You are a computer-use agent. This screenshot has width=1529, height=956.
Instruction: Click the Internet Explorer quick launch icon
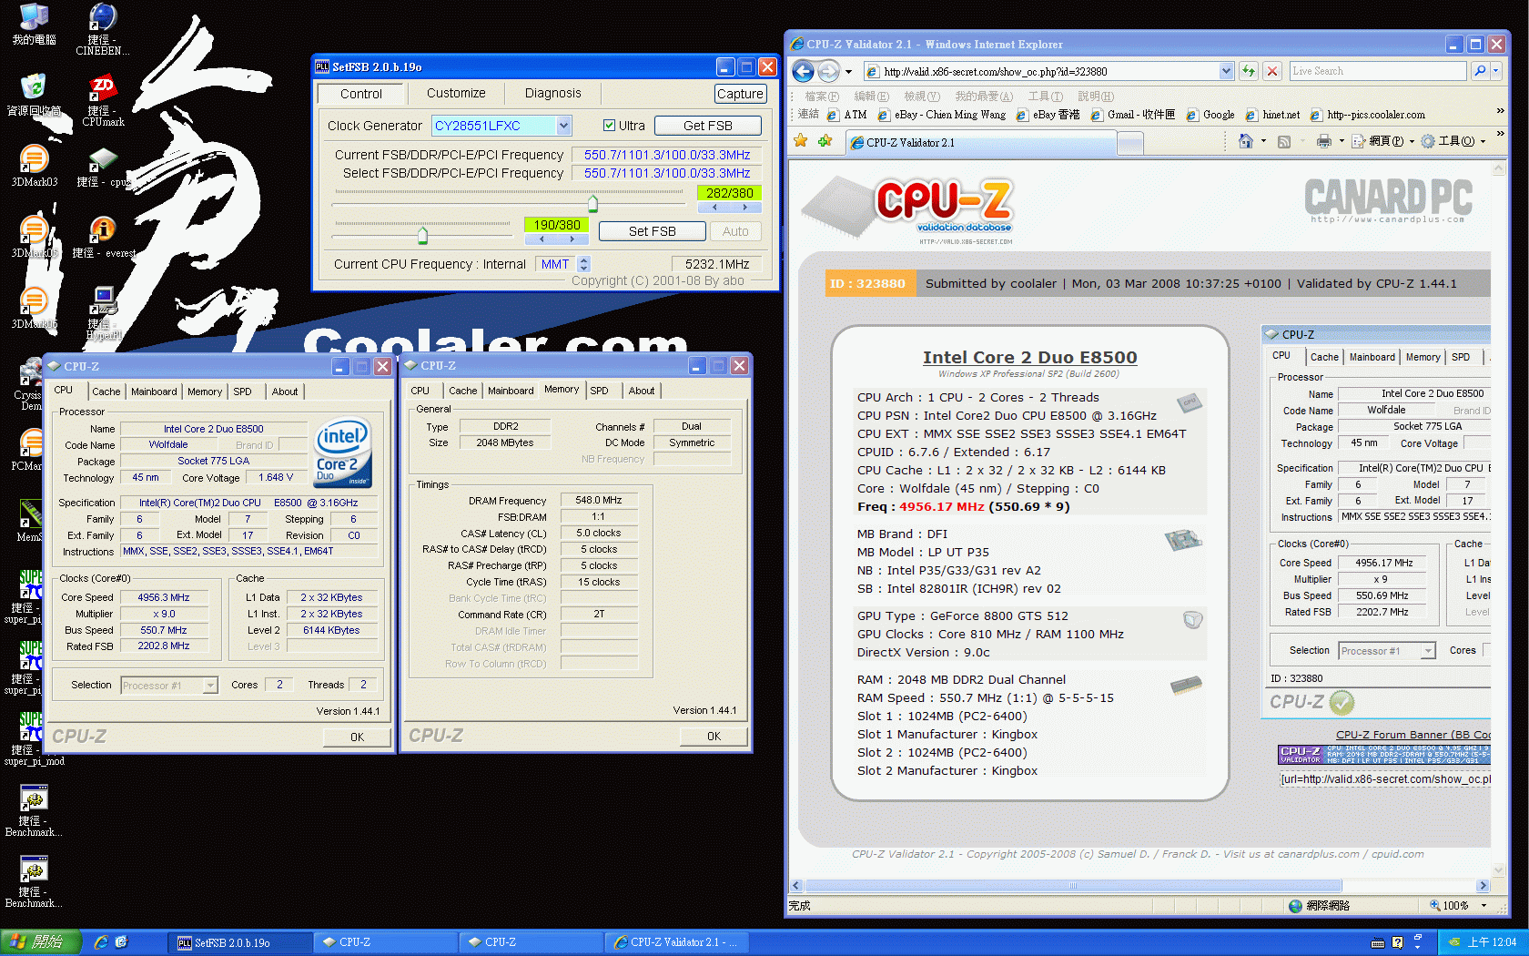pyautogui.click(x=101, y=942)
